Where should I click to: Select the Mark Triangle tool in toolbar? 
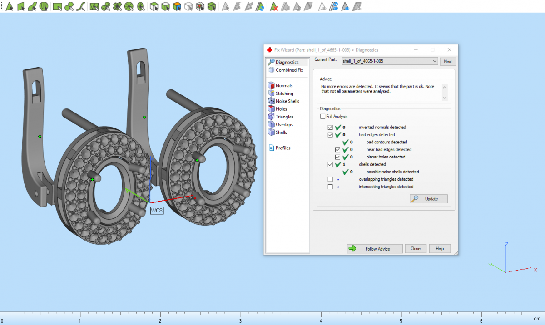point(9,6)
